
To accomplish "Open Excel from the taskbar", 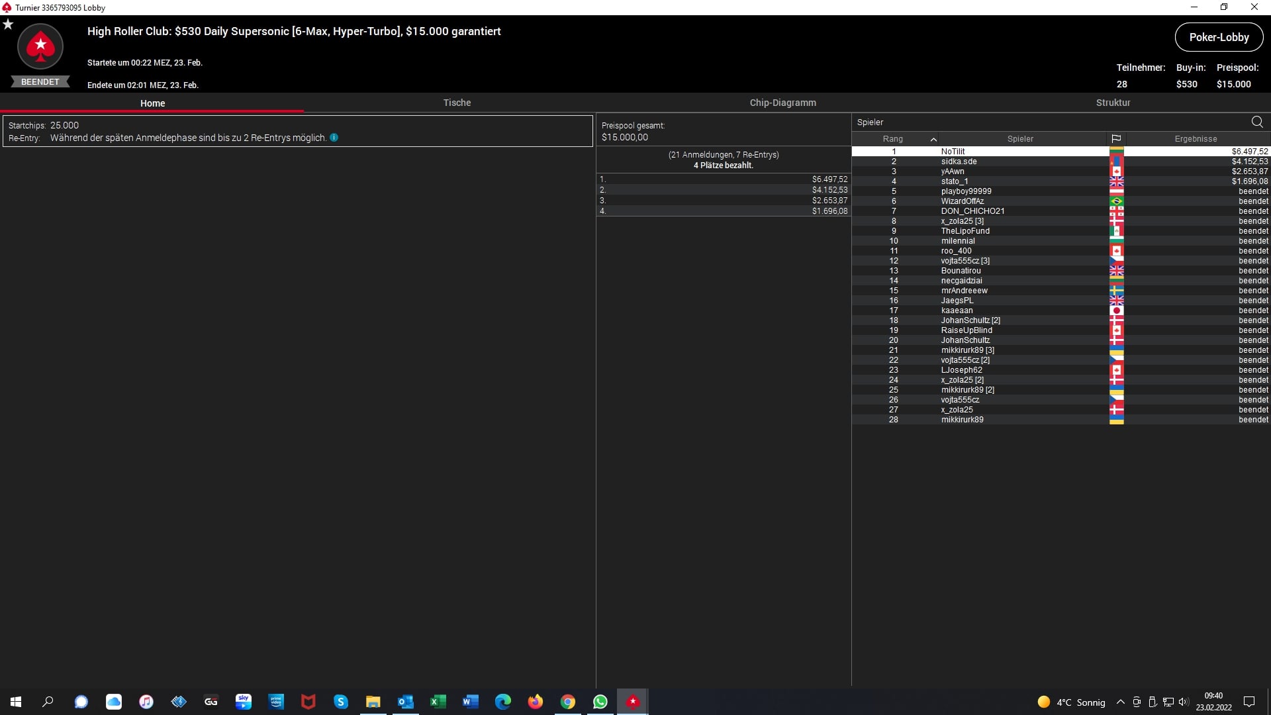I will (x=438, y=702).
